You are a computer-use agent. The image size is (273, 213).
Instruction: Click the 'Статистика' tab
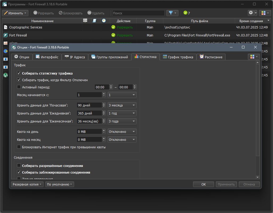146,57
